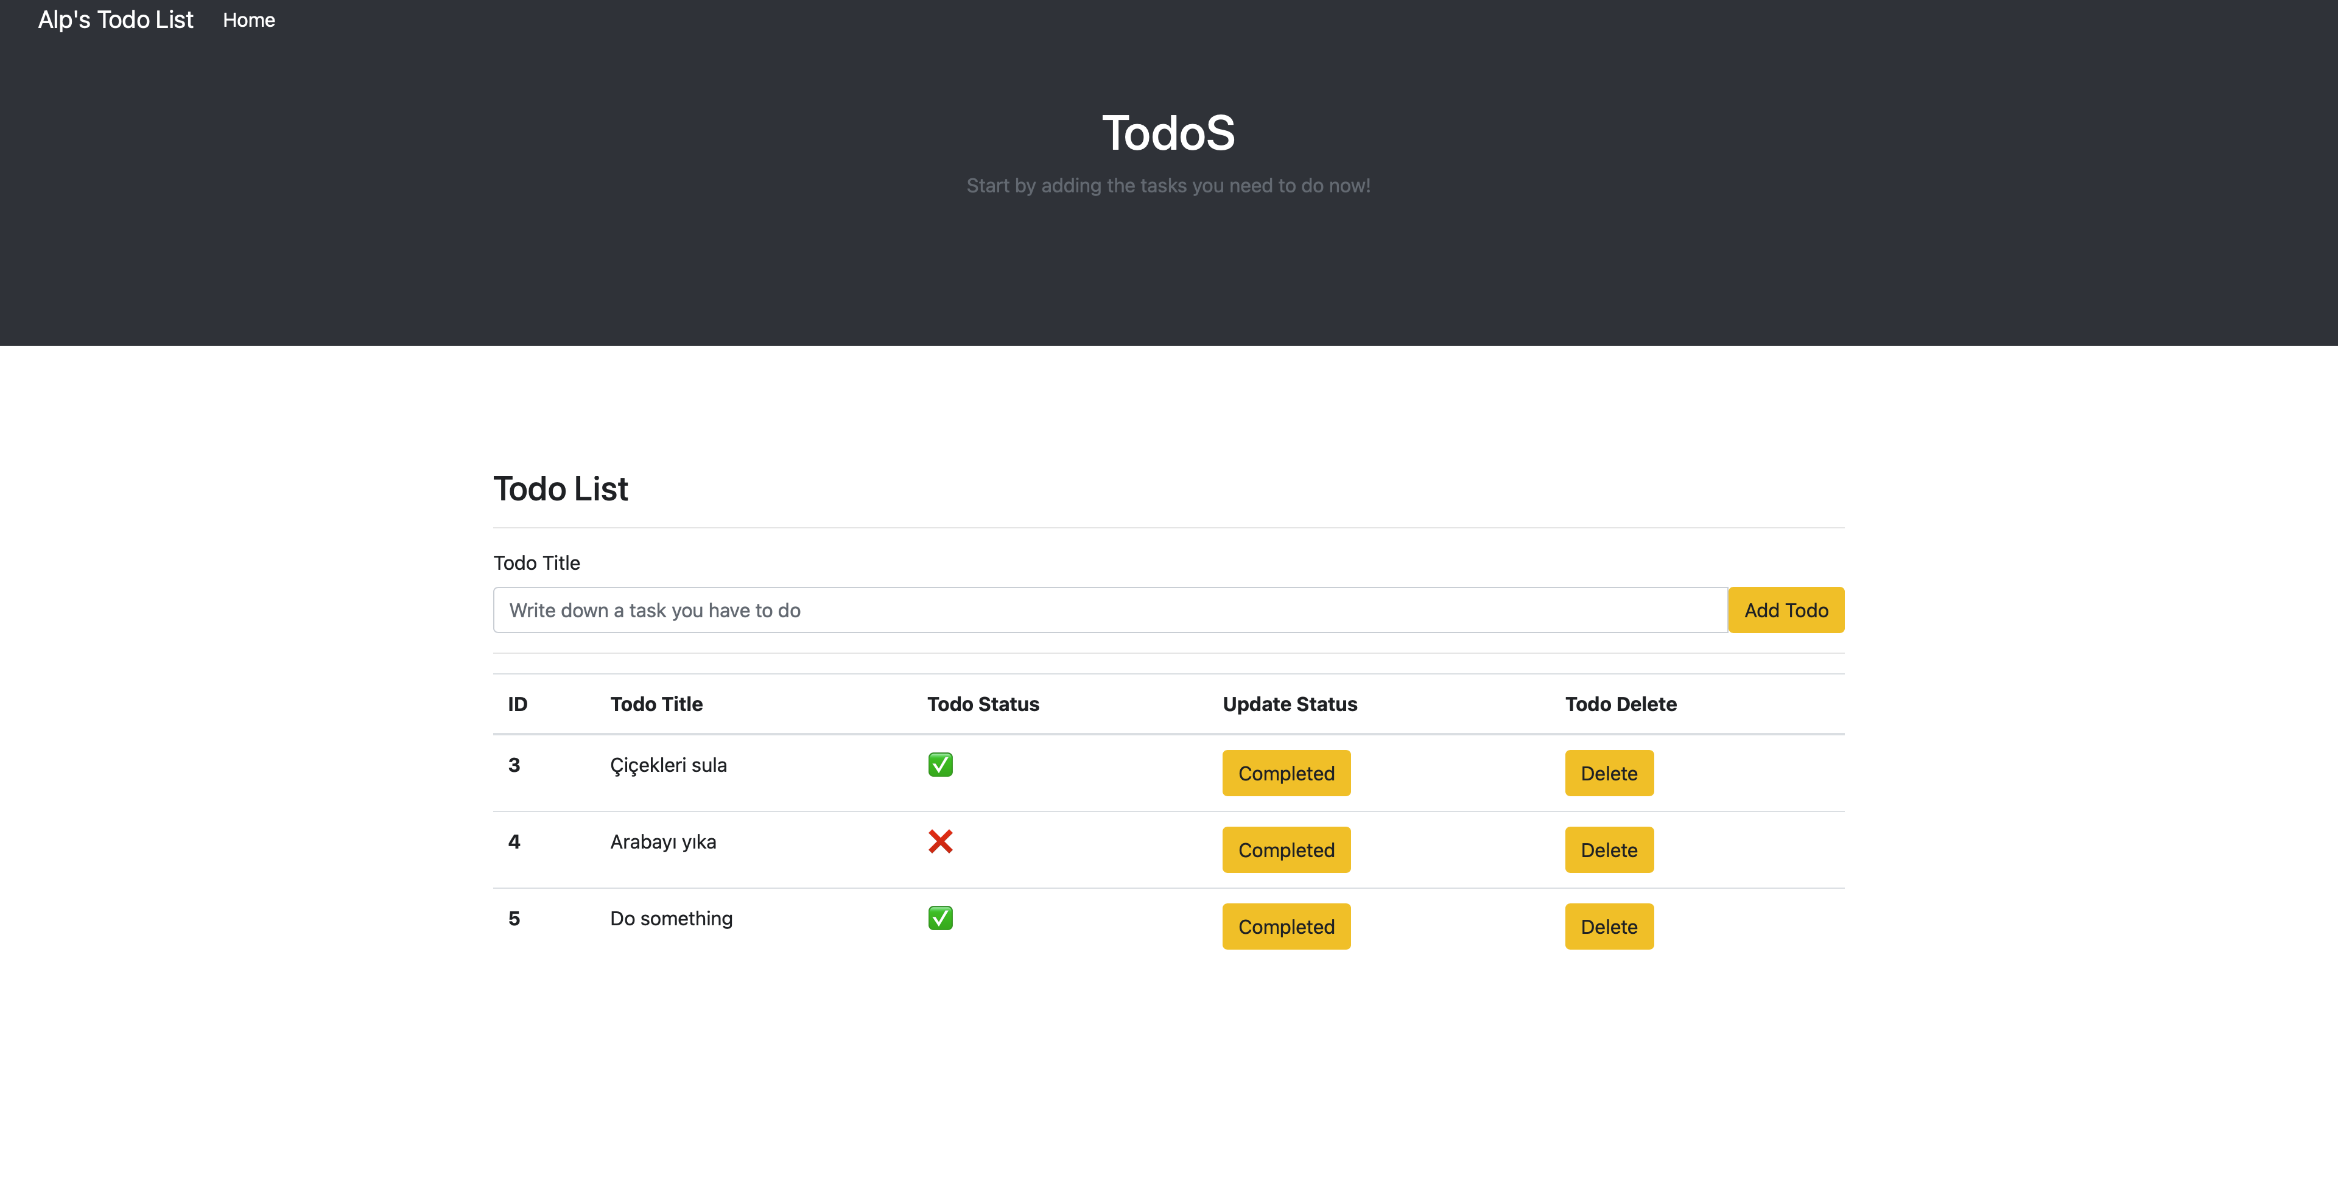Click the 'Todo List' section heading
This screenshot has width=2338, height=1198.
pyautogui.click(x=560, y=488)
